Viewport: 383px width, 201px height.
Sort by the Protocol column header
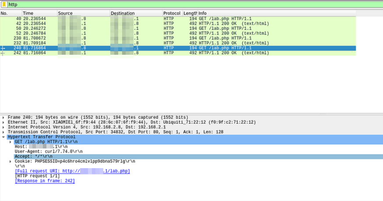click(172, 13)
